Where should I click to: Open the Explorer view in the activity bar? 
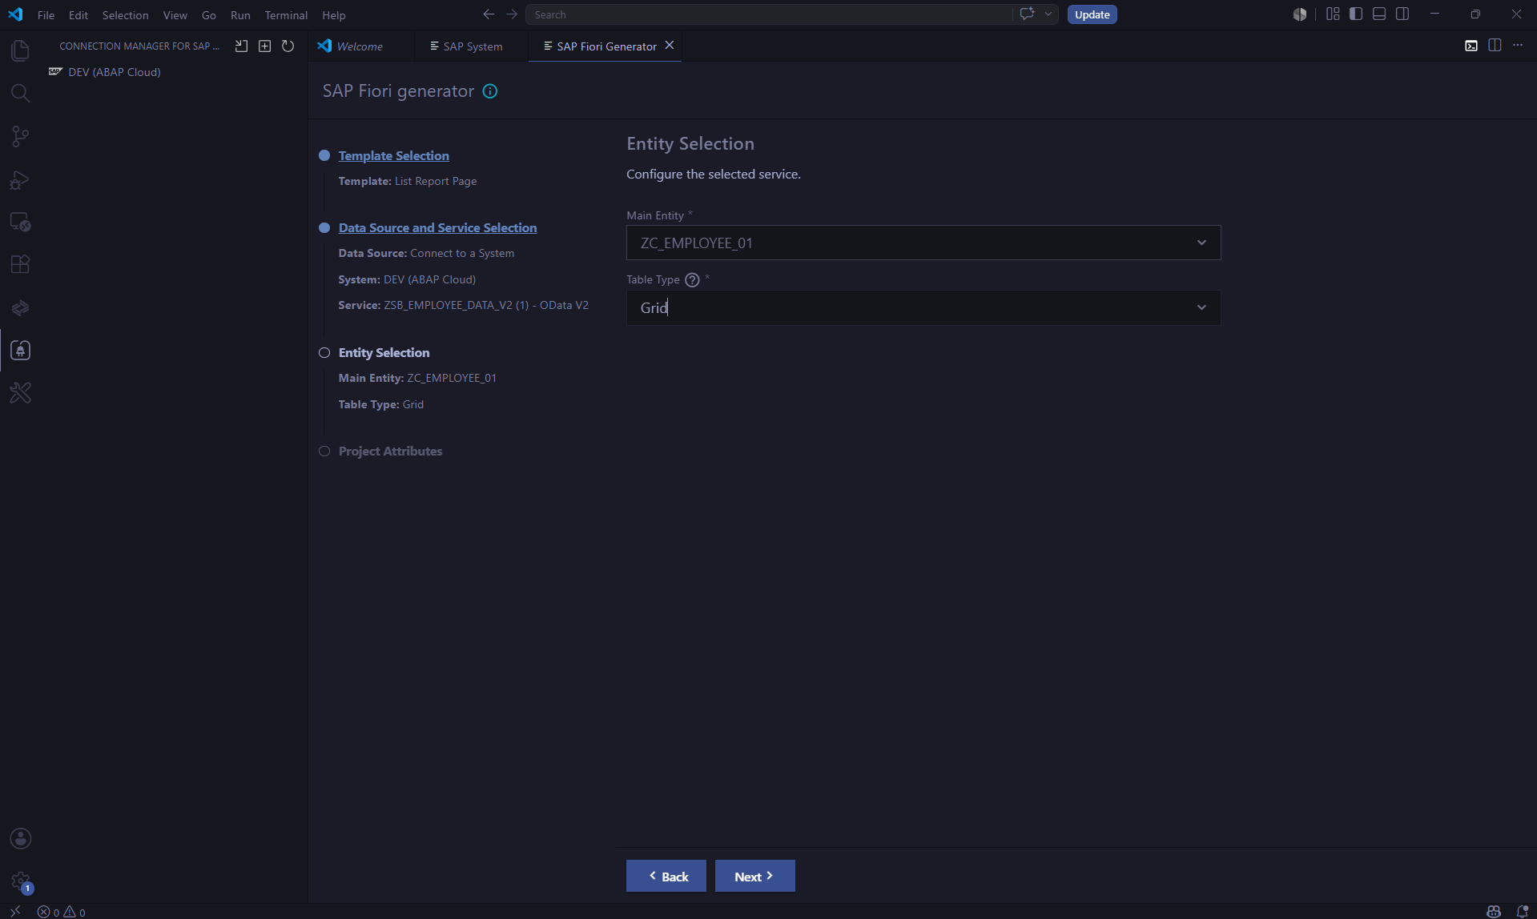coord(20,50)
